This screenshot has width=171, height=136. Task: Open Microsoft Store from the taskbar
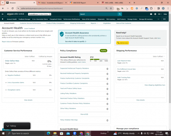[x=62, y=133]
